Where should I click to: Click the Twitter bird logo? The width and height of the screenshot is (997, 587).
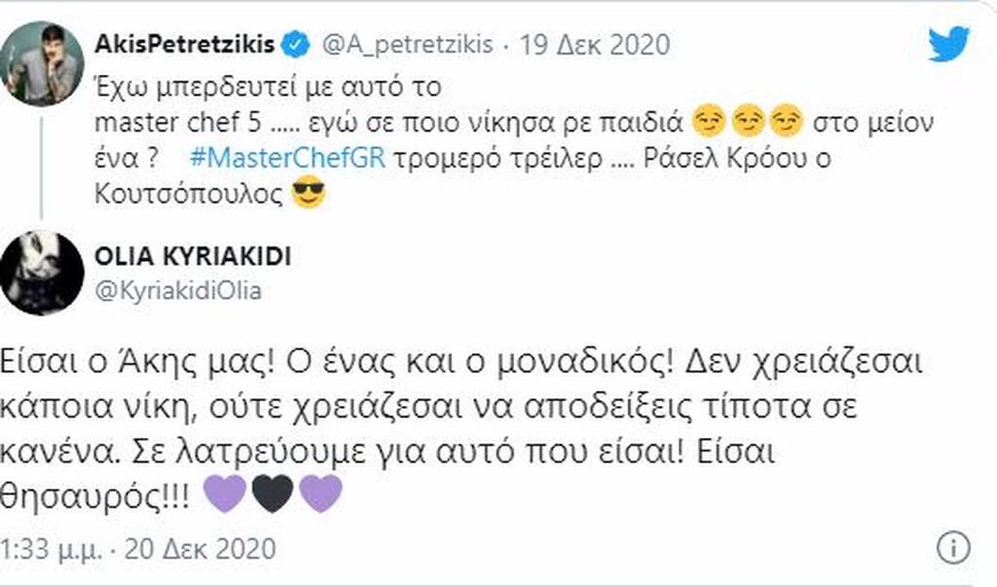[x=949, y=43]
